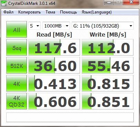The image size is (140, 127).
Task: Minimize the CrystalDiskMark window
Action: 109,2
